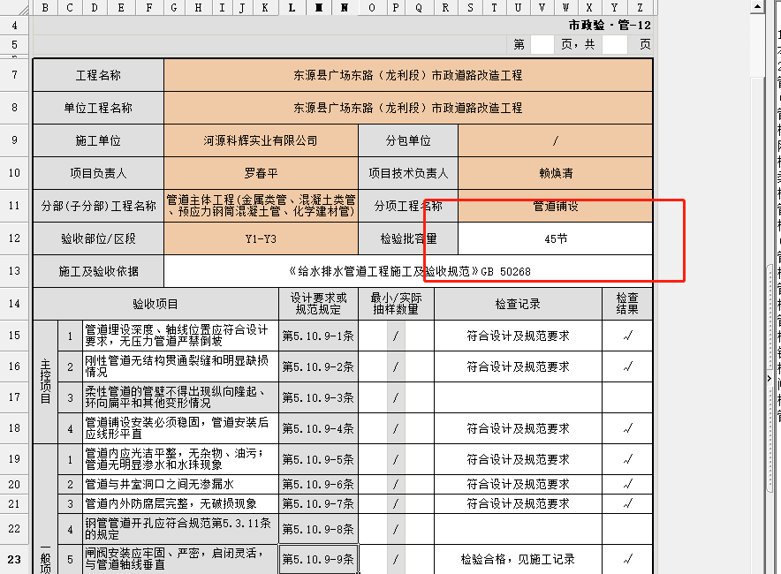This screenshot has height=574, width=781.
Task: Select 管道埋设深度 item description cell
Action: pos(180,336)
